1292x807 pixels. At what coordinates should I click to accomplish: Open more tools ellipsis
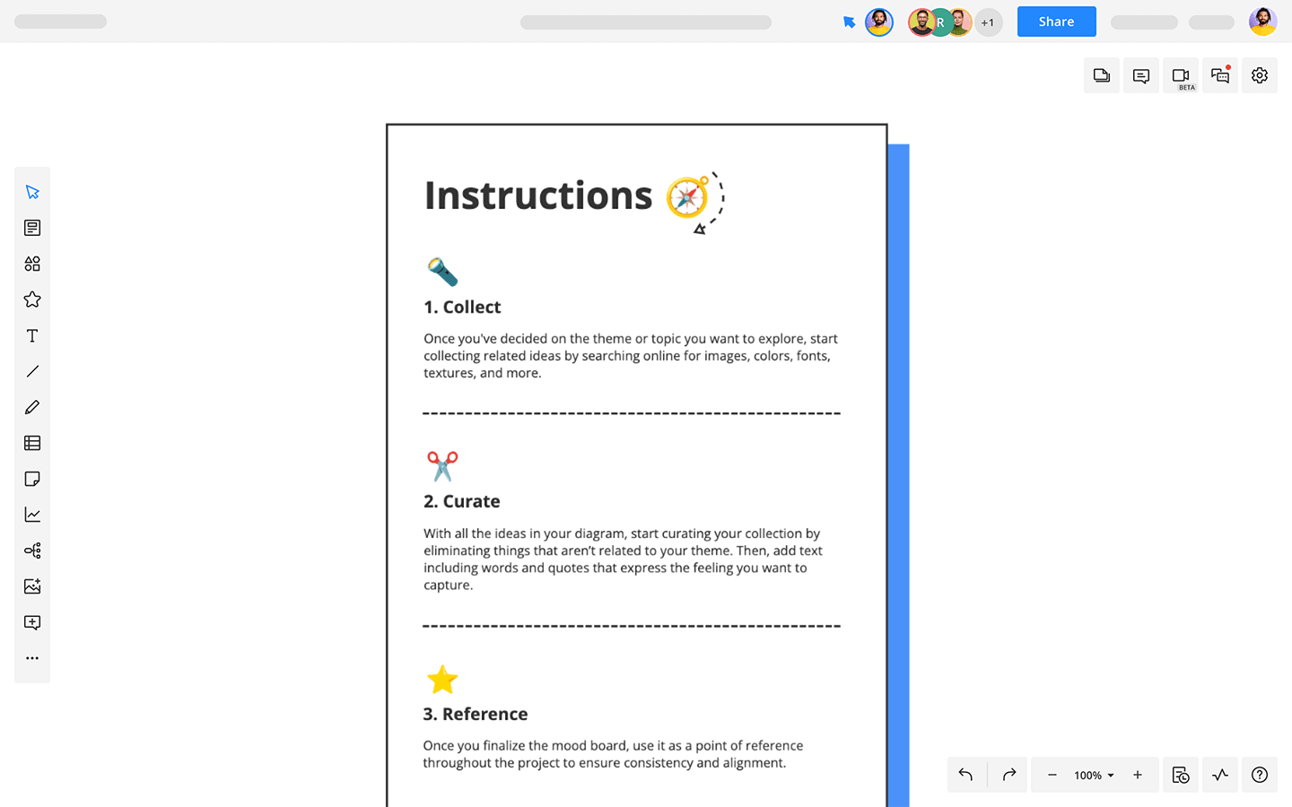pos(32,658)
